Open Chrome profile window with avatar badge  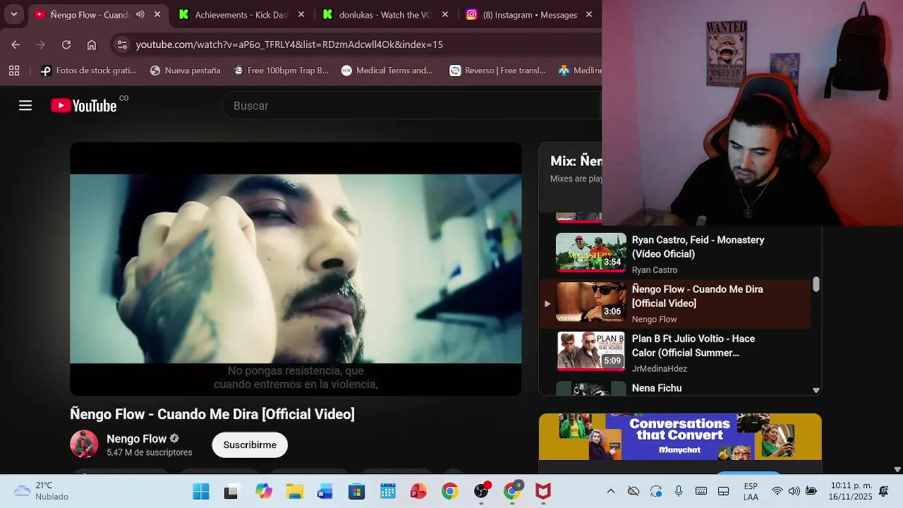click(512, 492)
